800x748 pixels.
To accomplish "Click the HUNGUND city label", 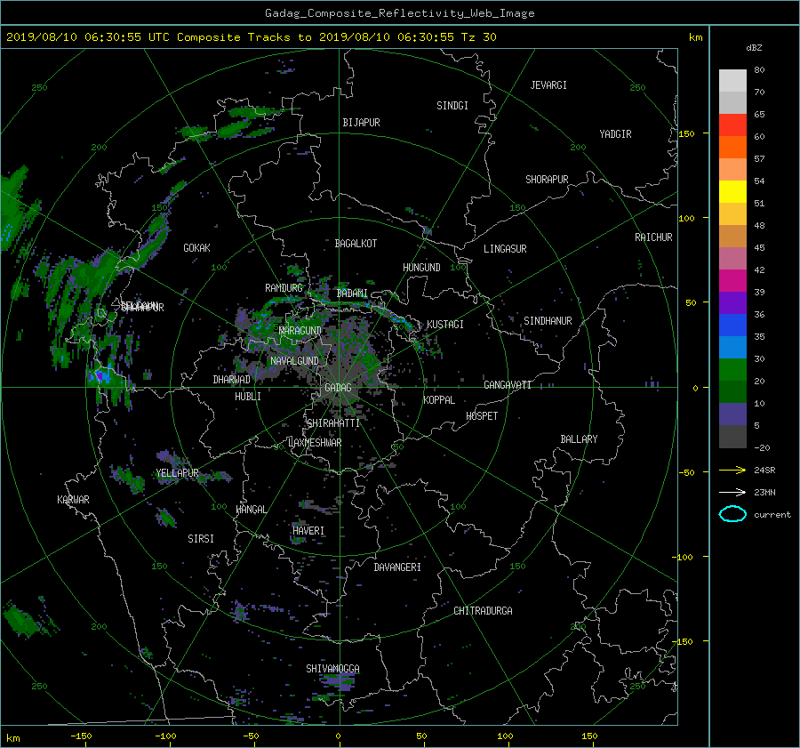I will (421, 268).
